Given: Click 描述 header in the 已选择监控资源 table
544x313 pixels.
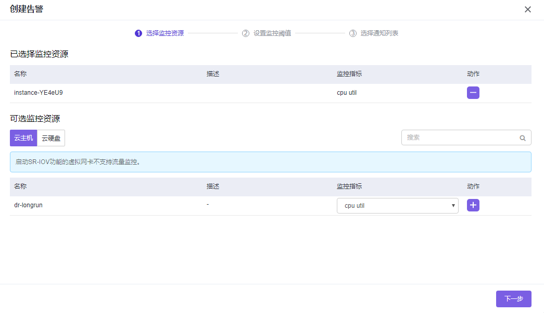Looking at the screenshot, I should 213,74.
